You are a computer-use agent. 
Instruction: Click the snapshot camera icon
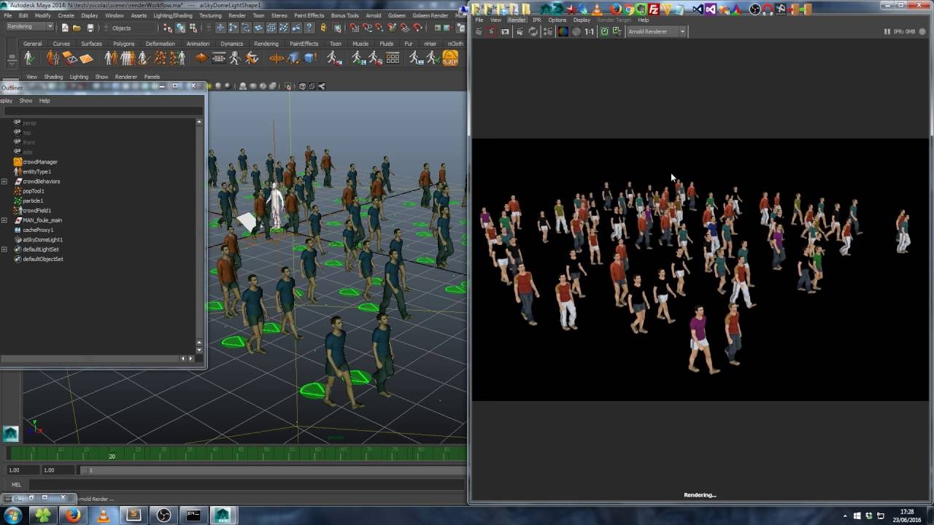[505, 32]
